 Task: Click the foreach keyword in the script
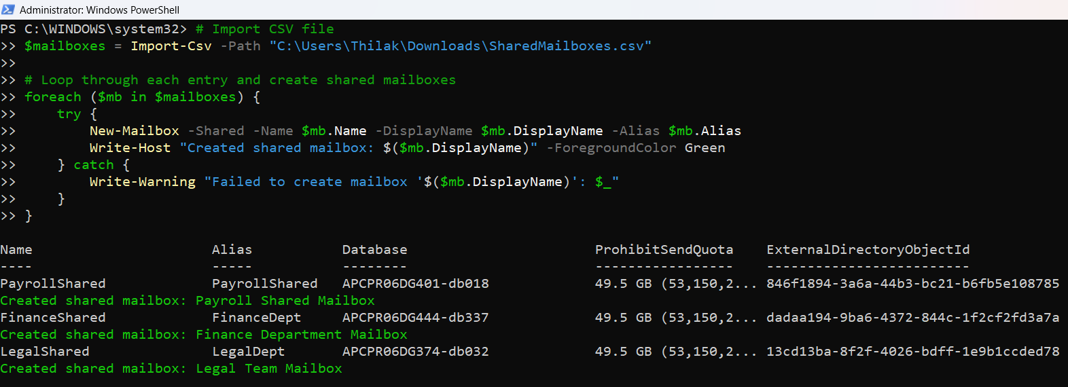[x=52, y=97]
